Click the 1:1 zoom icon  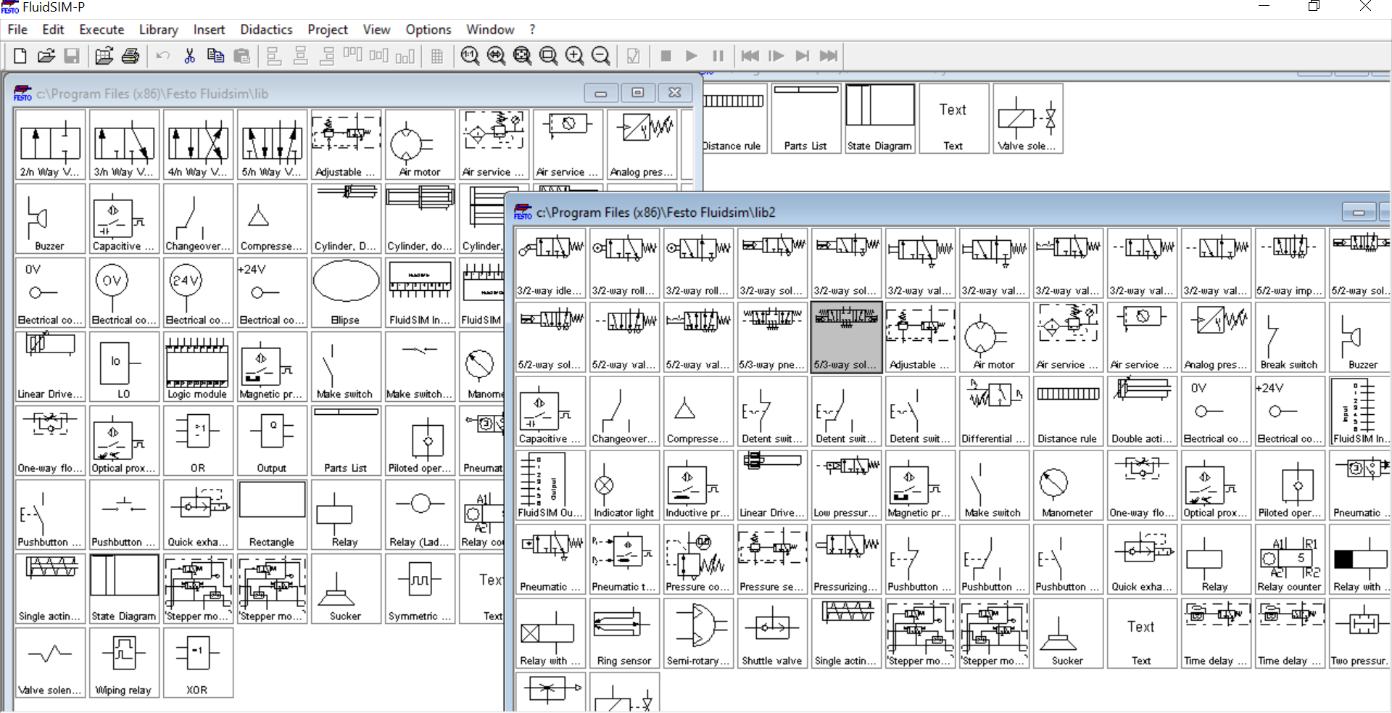pyautogui.click(x=470, y=56)
